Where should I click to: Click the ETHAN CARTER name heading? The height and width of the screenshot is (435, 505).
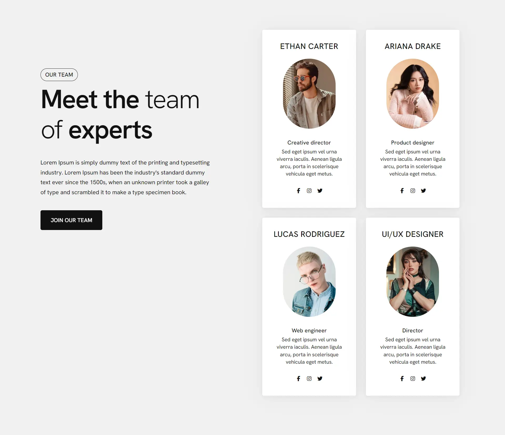[309, 46]
